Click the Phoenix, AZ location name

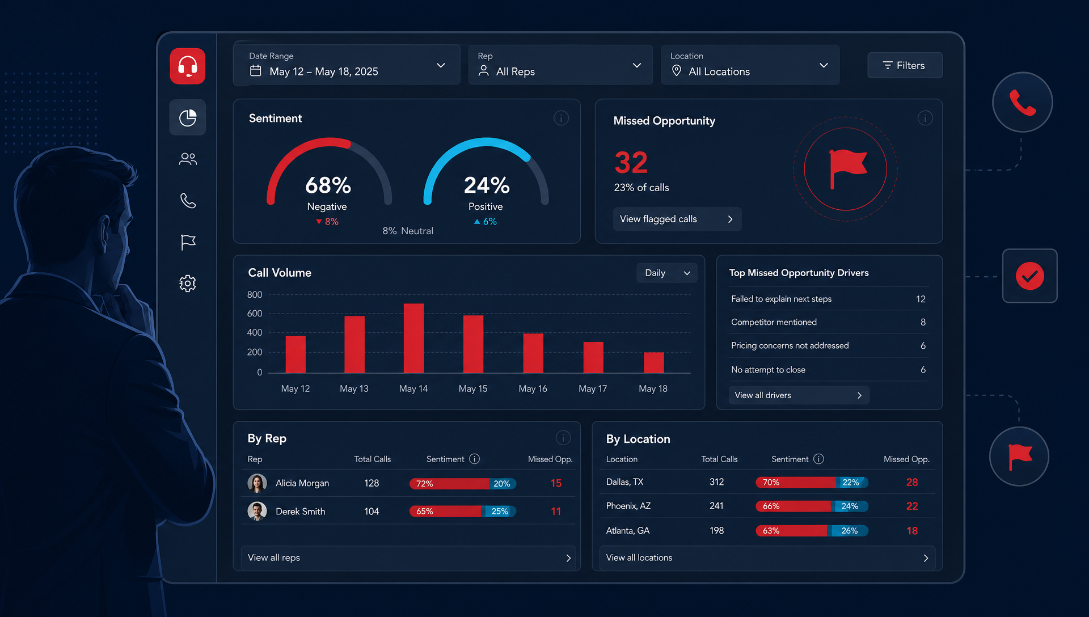tap(628, 506)
